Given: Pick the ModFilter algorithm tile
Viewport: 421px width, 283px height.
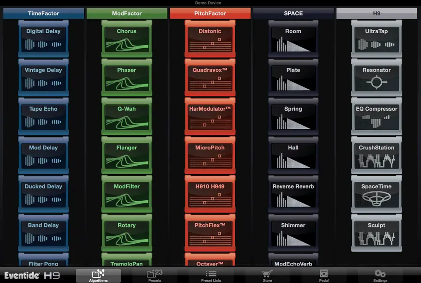Looking at the screenshot, I should pyautogui.click(x=127, y=194).
